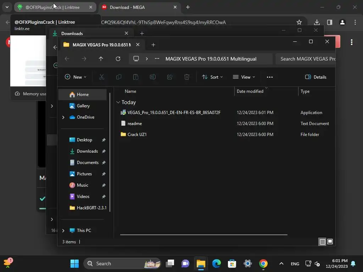Click the Cut scissors icon in Explorer toolbar
Viewport: 363px width, 272px height.
pos(102,77)
